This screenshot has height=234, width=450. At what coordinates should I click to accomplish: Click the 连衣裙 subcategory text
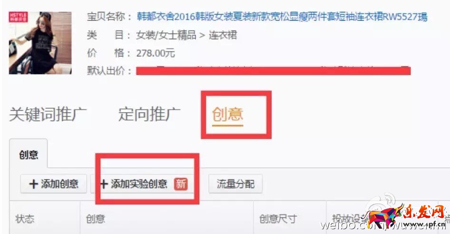click(223, 35)
